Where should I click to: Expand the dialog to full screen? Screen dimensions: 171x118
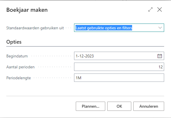click(150, 9)
